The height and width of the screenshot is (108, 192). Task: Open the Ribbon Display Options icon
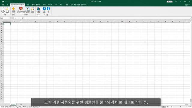tap(176, 1)
